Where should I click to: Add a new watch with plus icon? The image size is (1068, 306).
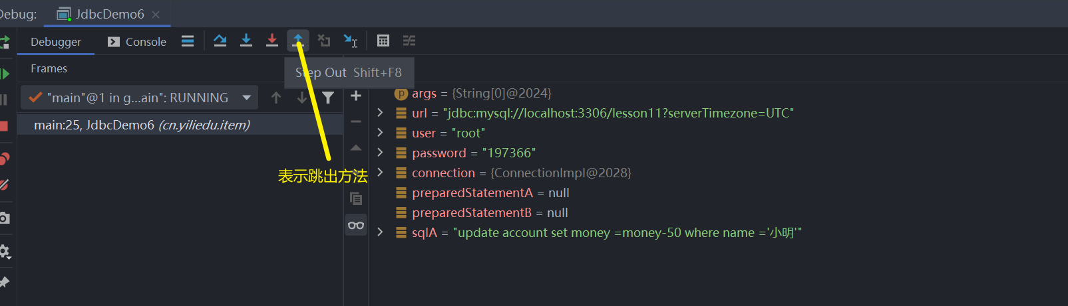pyautogui.click(x=356, y=96)
